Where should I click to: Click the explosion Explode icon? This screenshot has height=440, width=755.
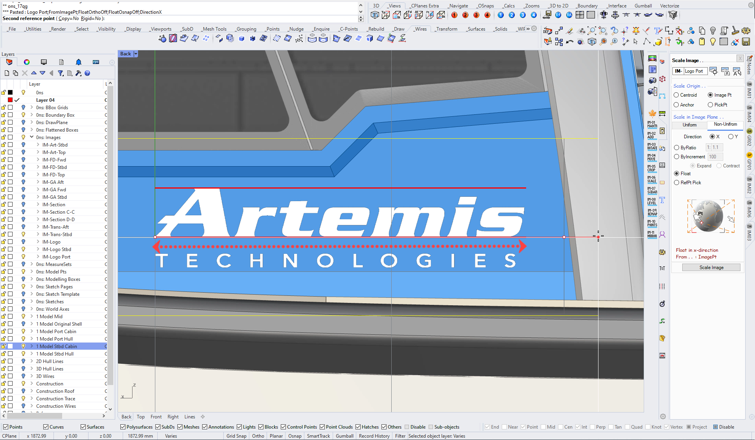[x=636, y=31]
